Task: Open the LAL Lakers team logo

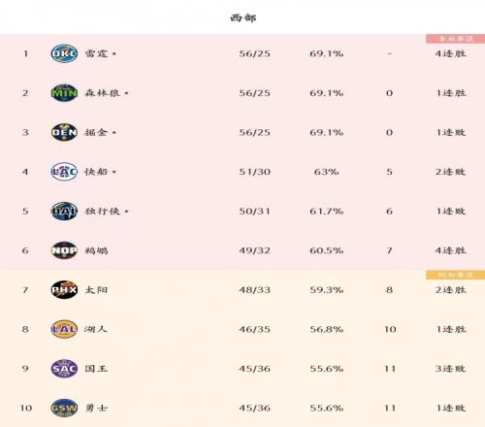Action: (x=64, y=329)
